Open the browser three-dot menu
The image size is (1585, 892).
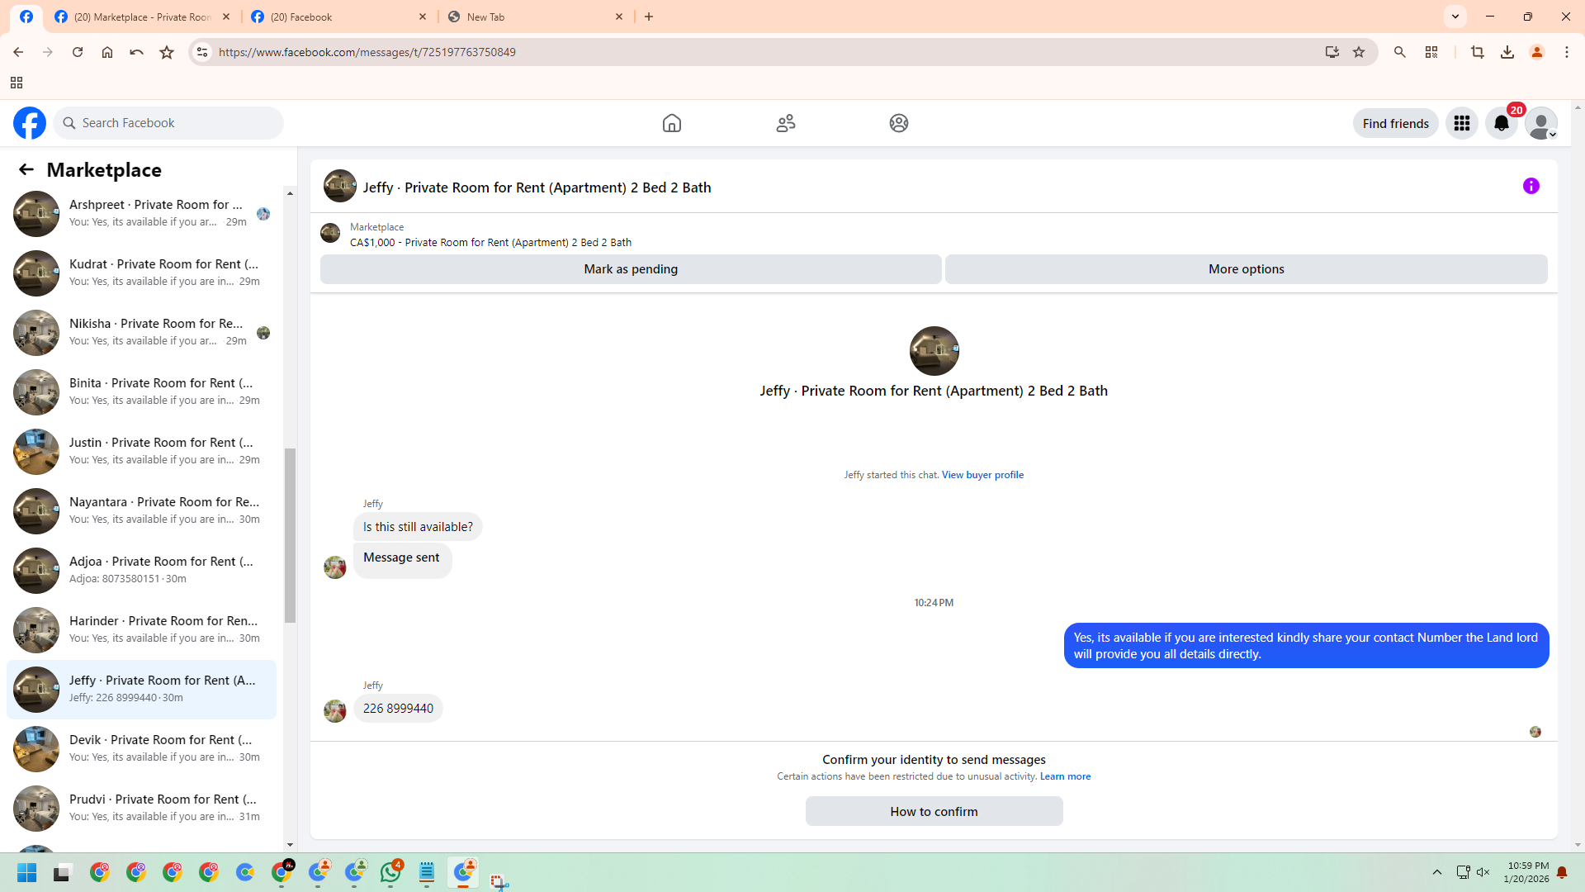(x=1567, y=52)
